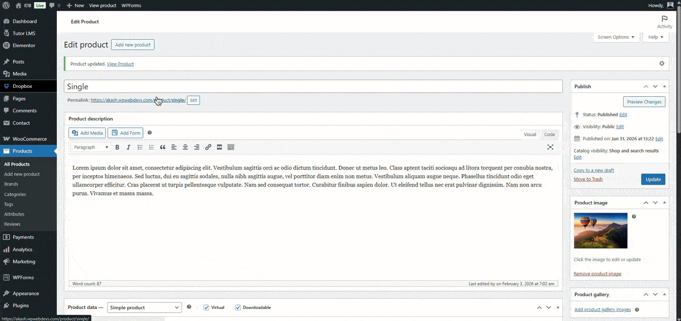681x321 pixels.
Task: Apply italic formatting
Action: (x=128, y=147)
